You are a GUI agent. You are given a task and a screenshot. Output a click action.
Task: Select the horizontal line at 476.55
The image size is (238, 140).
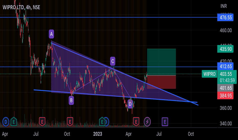[x=109, y=17]
